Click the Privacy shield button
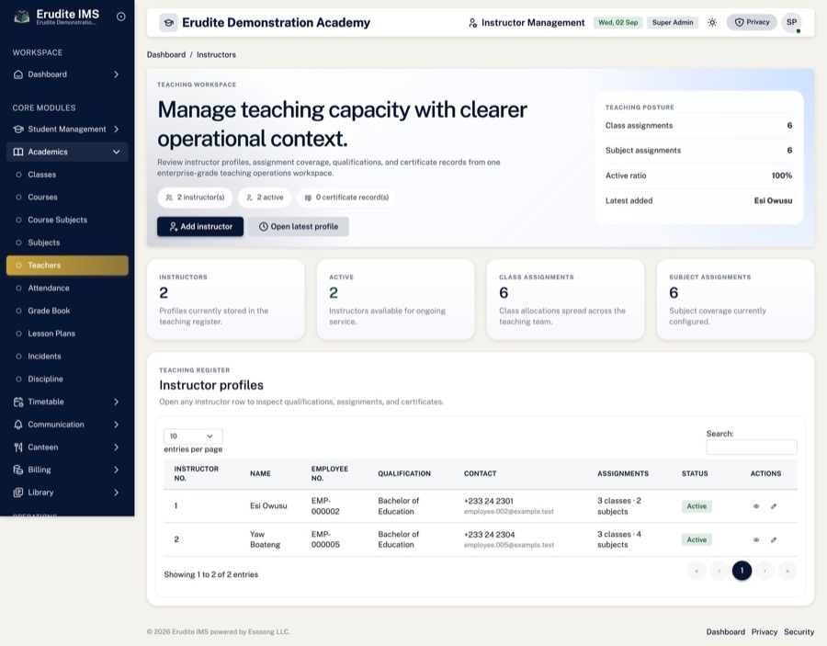The image size is (827, 646). click(x=752, y=22)
